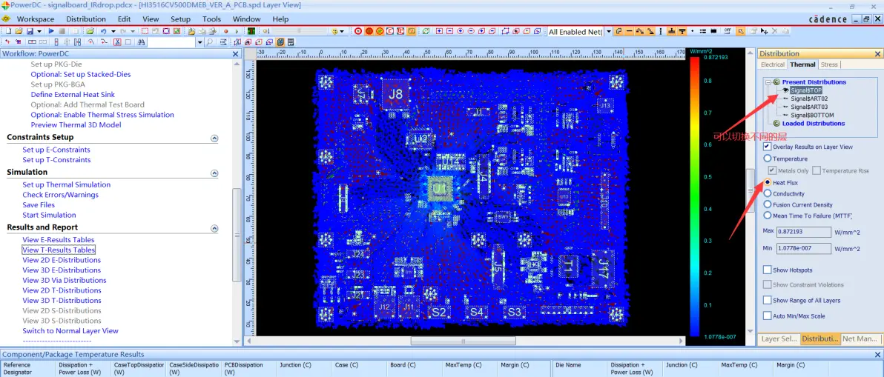Image resolution: width=884 pixels, height=377 pixels.
Task: Click the Save file toolbar icon
Action: tap(30, 31)
